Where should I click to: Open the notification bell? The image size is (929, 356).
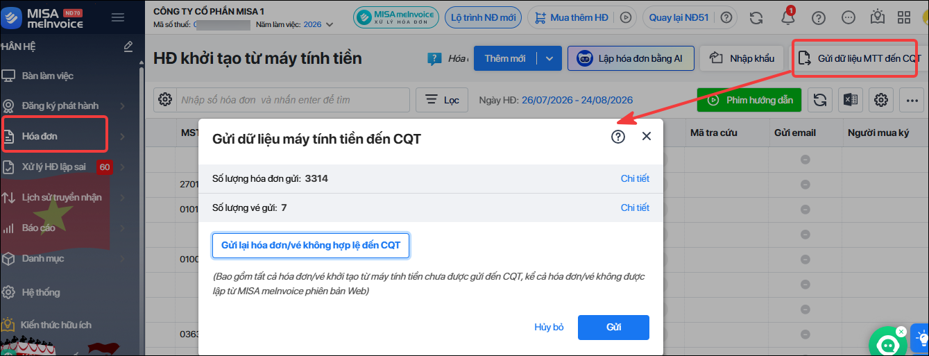click(x=787, y=17)
